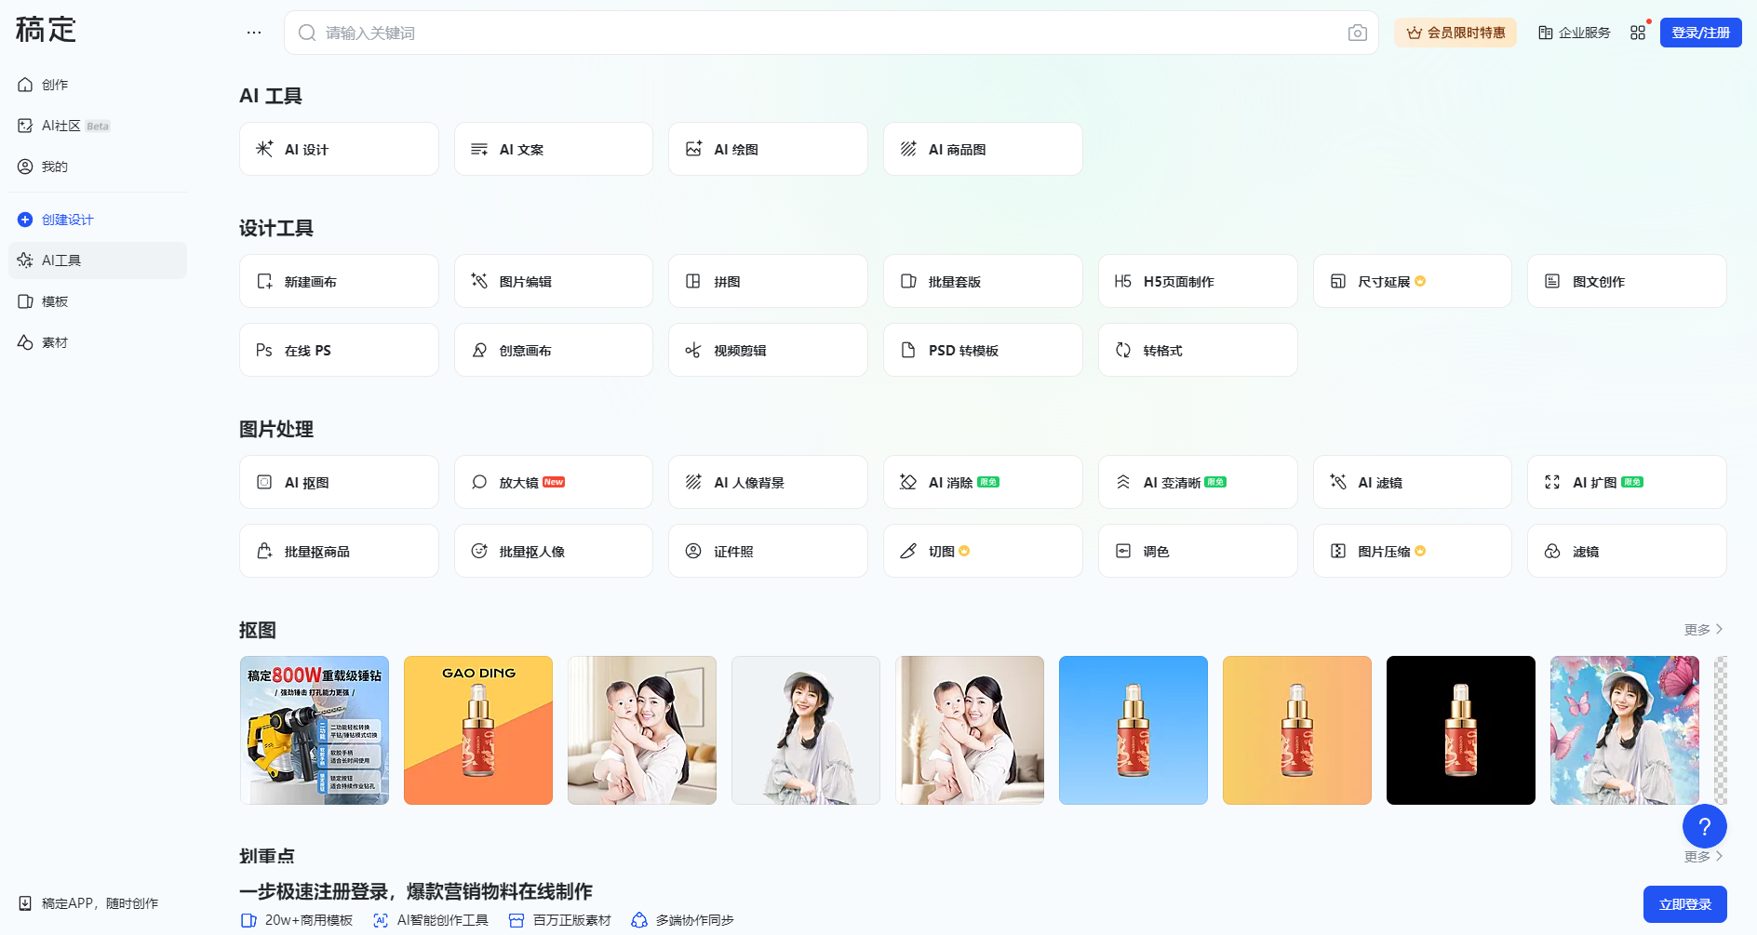Open 证件照 ID photo tool
This screenshot has height=935, width=1757.
pyautogui.click(x=768, y=551)
